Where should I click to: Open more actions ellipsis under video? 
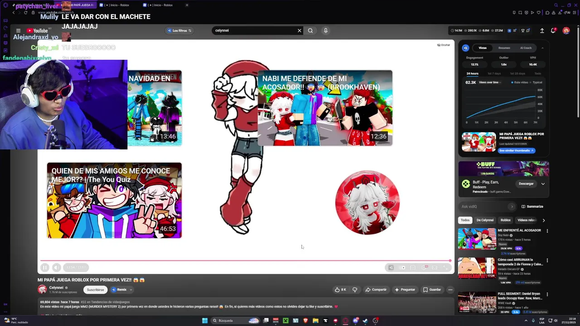[x=450, y=290]
